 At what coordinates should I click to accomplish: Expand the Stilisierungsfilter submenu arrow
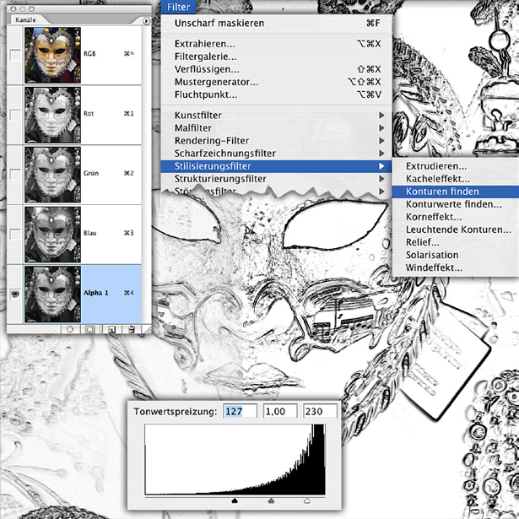click(381, 166)
